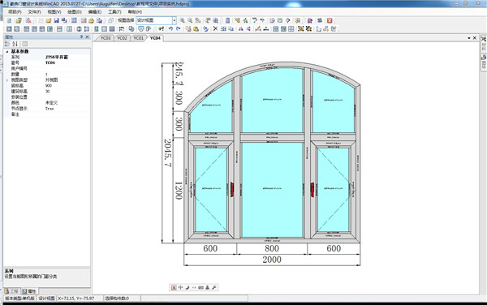
Task: Click the undo arrow icon
Action: coord(170,29)
